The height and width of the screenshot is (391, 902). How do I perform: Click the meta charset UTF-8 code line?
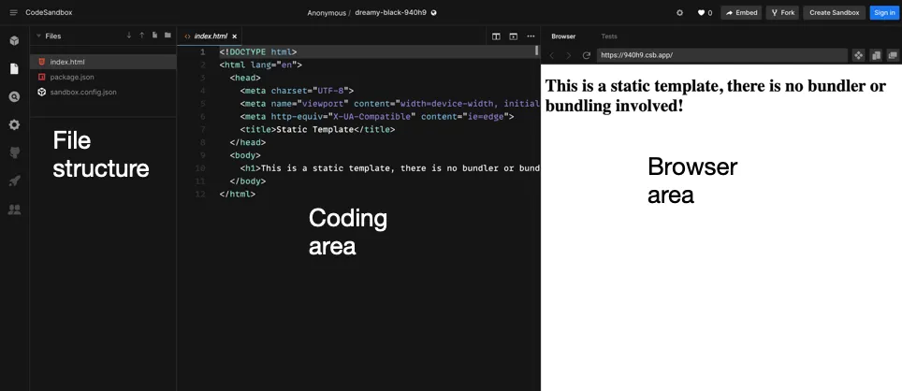297,91
